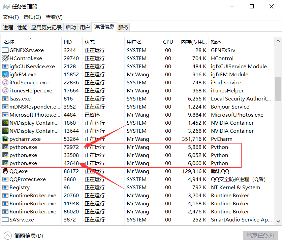Click the scrollbar down arrow
The image size is (282, 246).
tap(278, 221)
